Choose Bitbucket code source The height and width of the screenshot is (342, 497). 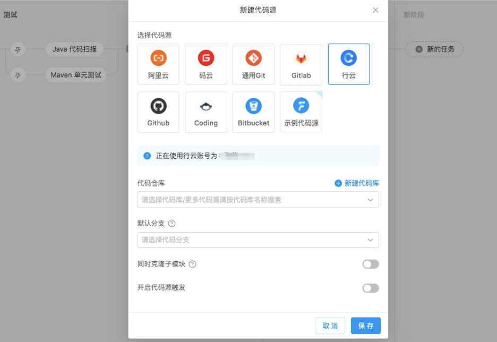click(x=254, y=112)
